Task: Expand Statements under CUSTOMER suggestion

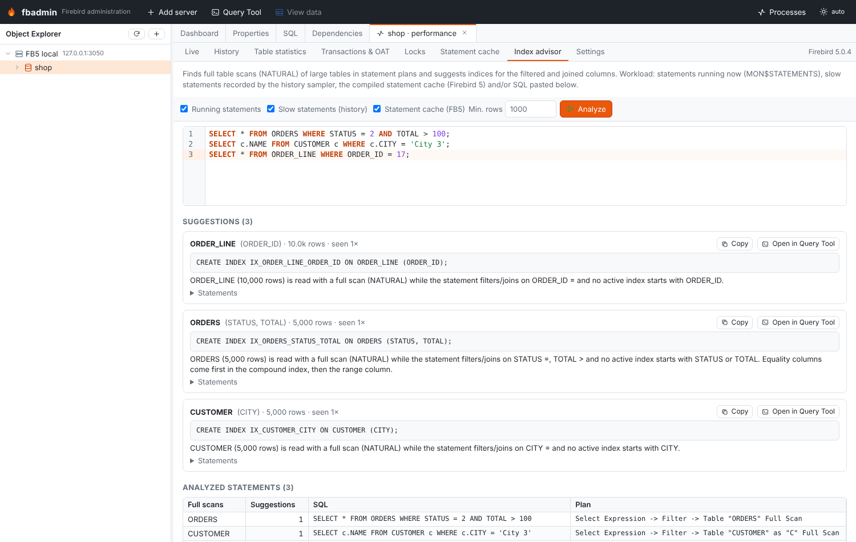Action: pos(213,461)
